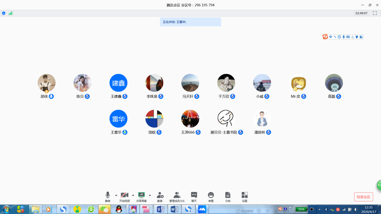
Task: Click the green network signal indicator
Action: 10,13
